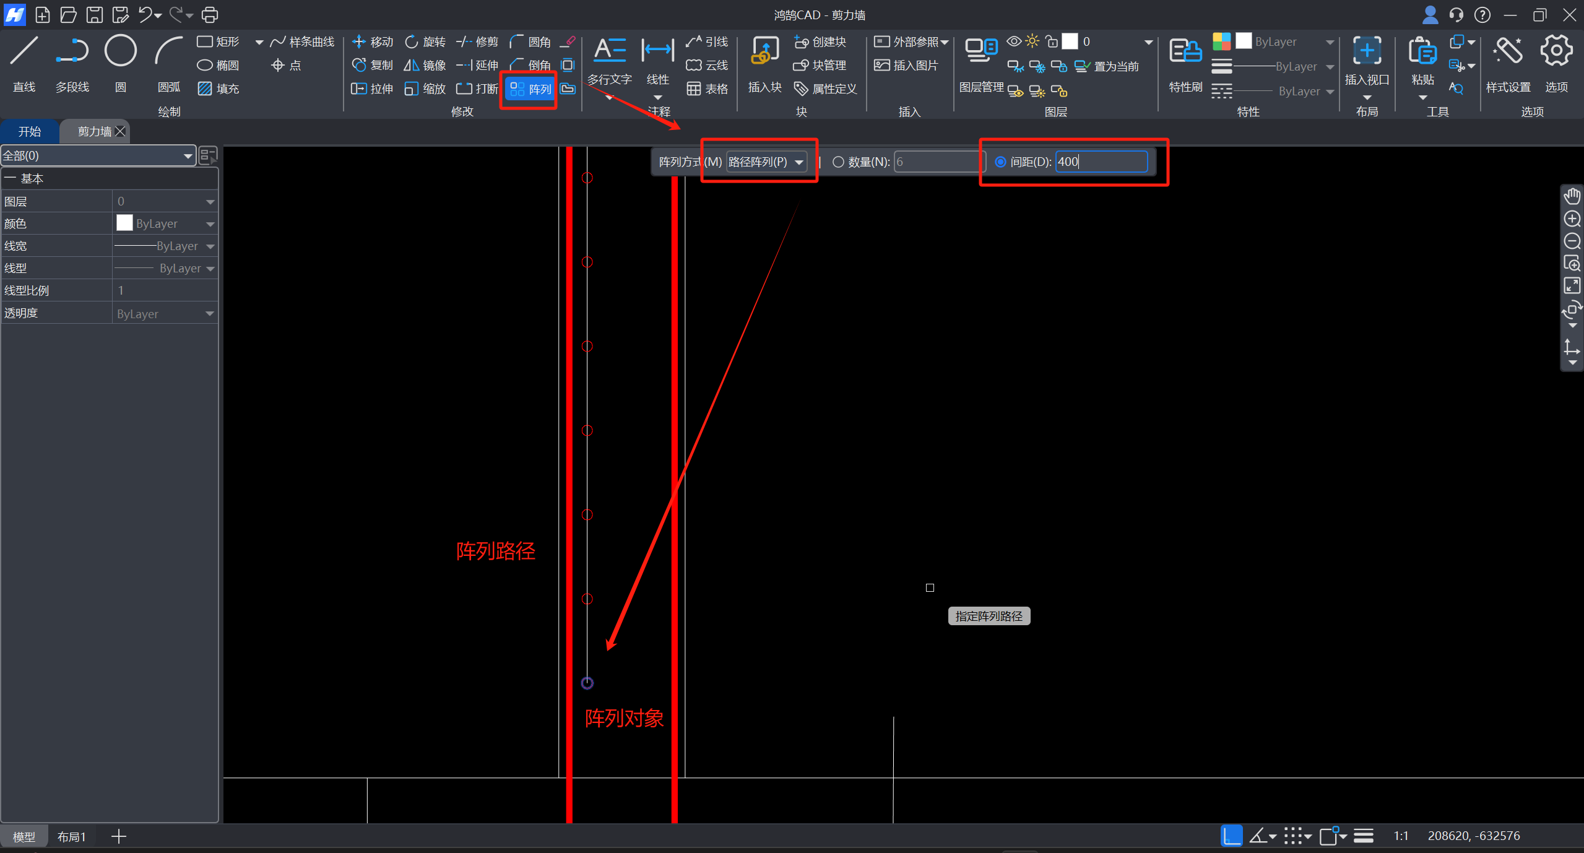Switch to the 布局1 layout tab
1584x853 pixels.
tap(71, 837)
